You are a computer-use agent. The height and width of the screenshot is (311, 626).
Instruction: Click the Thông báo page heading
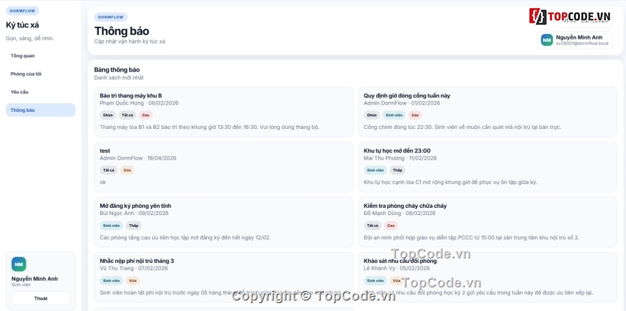click(x=122, y=31)
